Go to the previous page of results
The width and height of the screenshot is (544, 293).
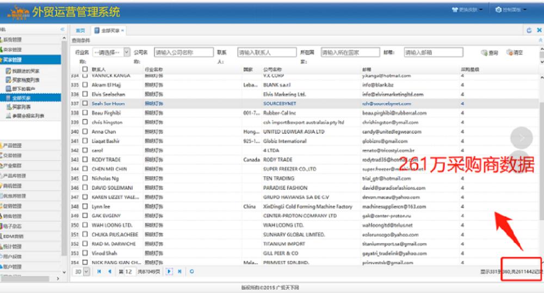point(110,271)
